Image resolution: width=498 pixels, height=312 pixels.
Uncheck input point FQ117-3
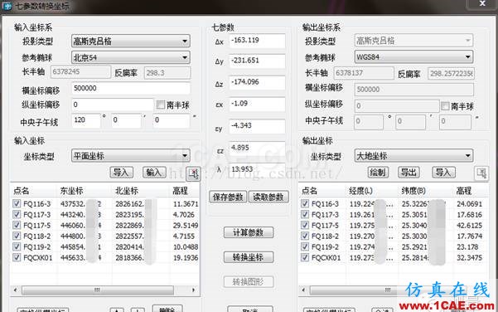tap(17, 214)
